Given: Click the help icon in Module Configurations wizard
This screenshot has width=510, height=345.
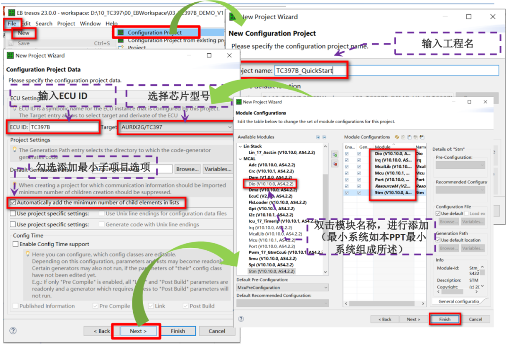Looking at the screenshot, I should [x=241, y=319].
